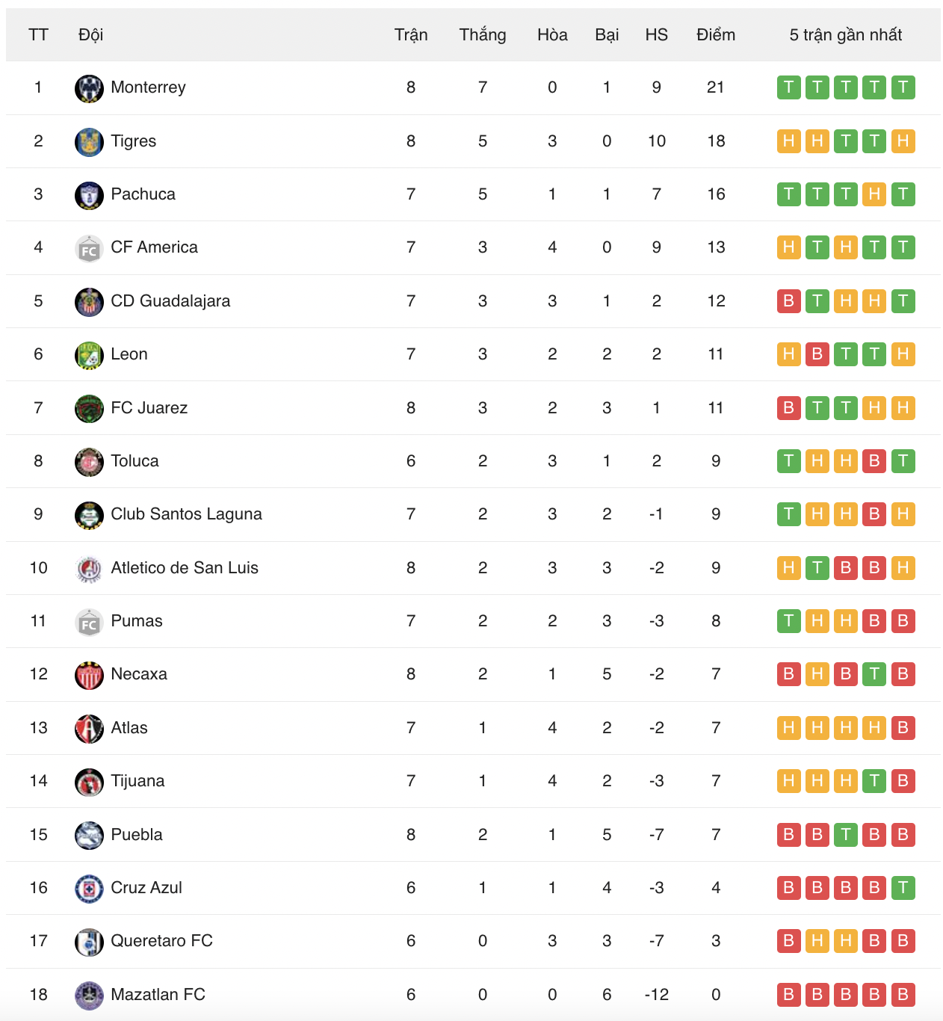Open the Atletico de San Luis link
Image resolution: width=943 pixels, height=1021 pixels.
coord(184,568)
